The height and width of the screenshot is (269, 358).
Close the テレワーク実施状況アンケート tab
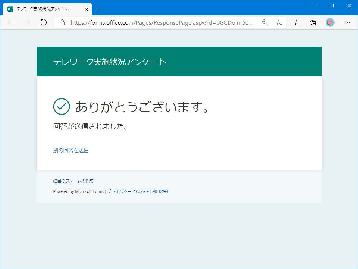pyautogui.click(x=86, y=9)
